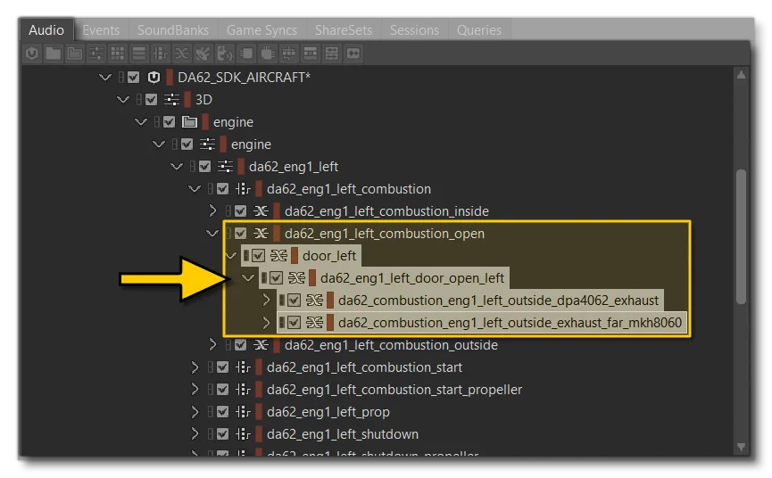Collapse the 3D actor-mixer node
This screenshot has width=772, height=478.
pos(123,100)
